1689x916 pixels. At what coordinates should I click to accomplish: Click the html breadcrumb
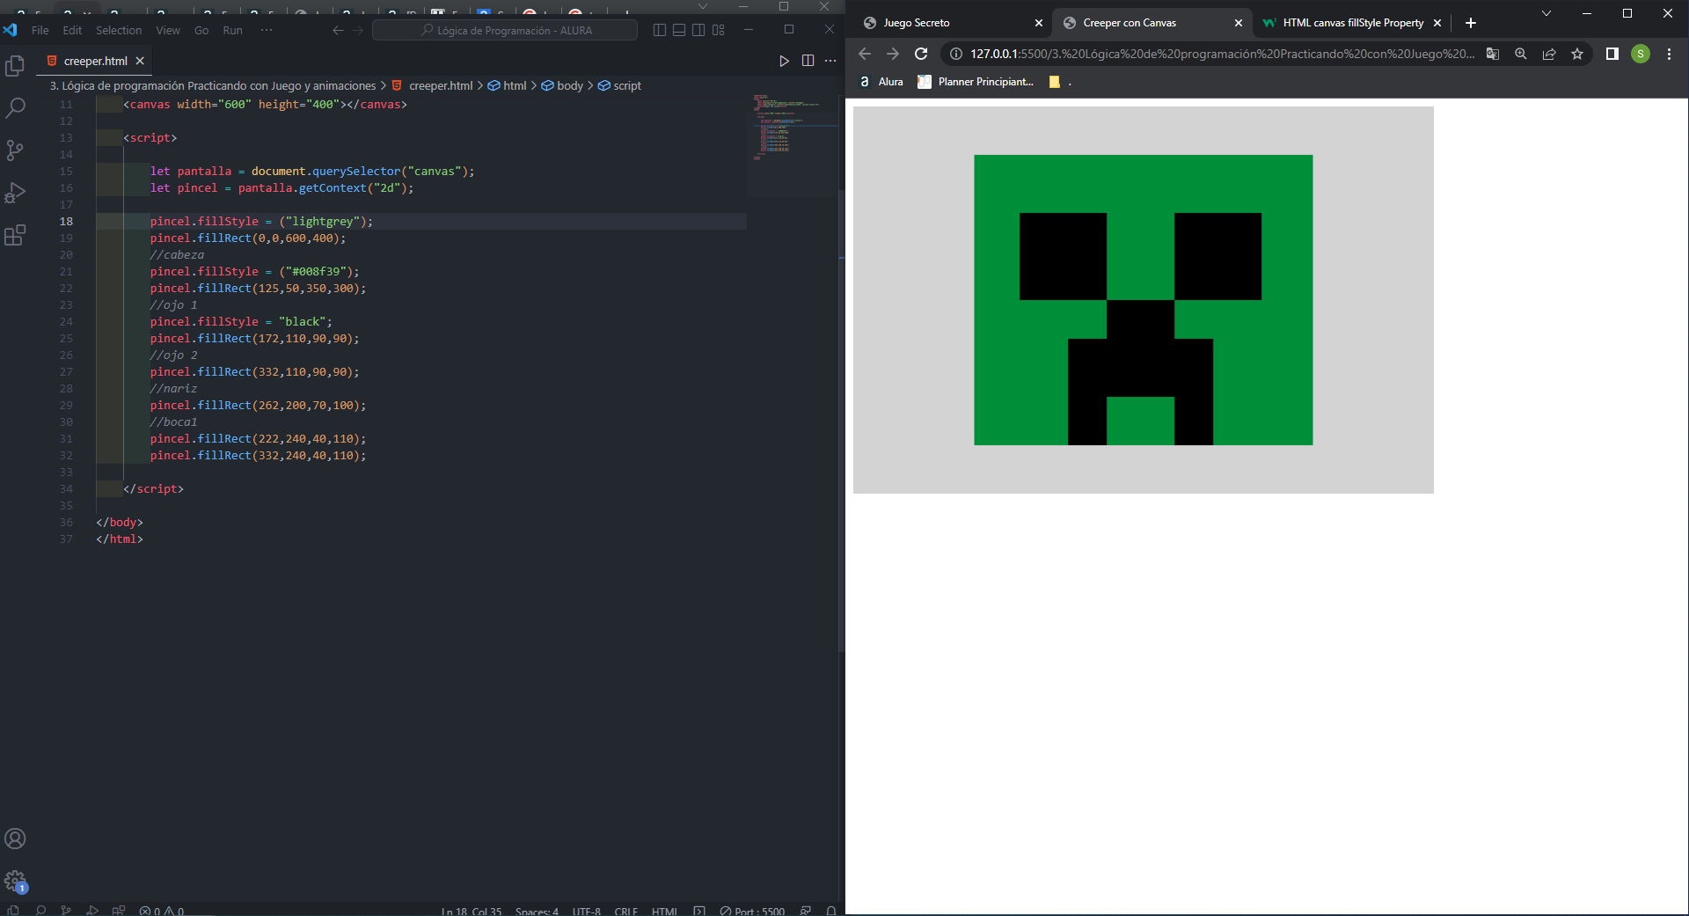pyautogui.click(x=508, y=85)
